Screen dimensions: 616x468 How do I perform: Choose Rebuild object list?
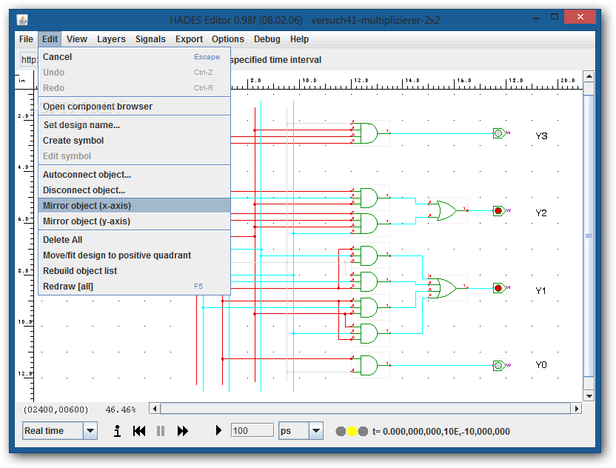134,271
